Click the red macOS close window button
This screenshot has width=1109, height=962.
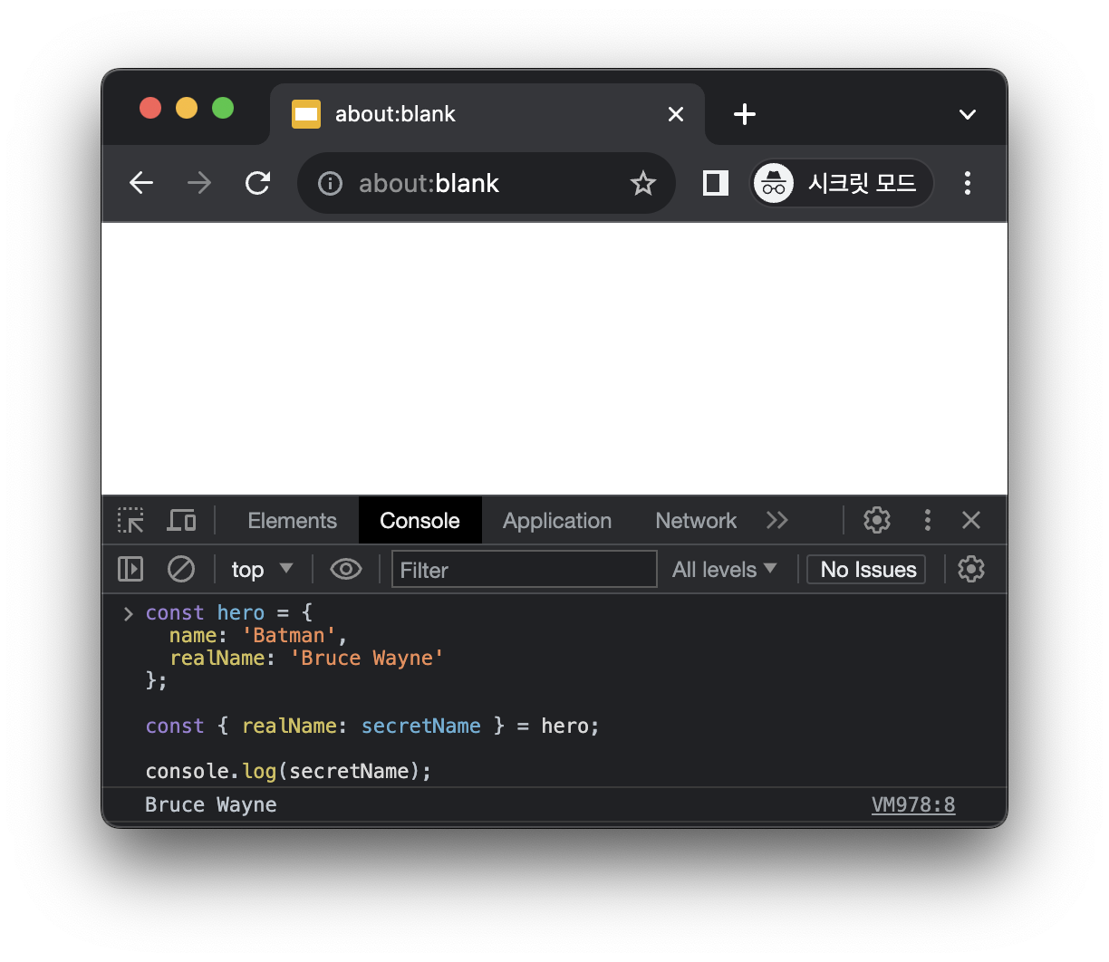(x=150, y=108)
